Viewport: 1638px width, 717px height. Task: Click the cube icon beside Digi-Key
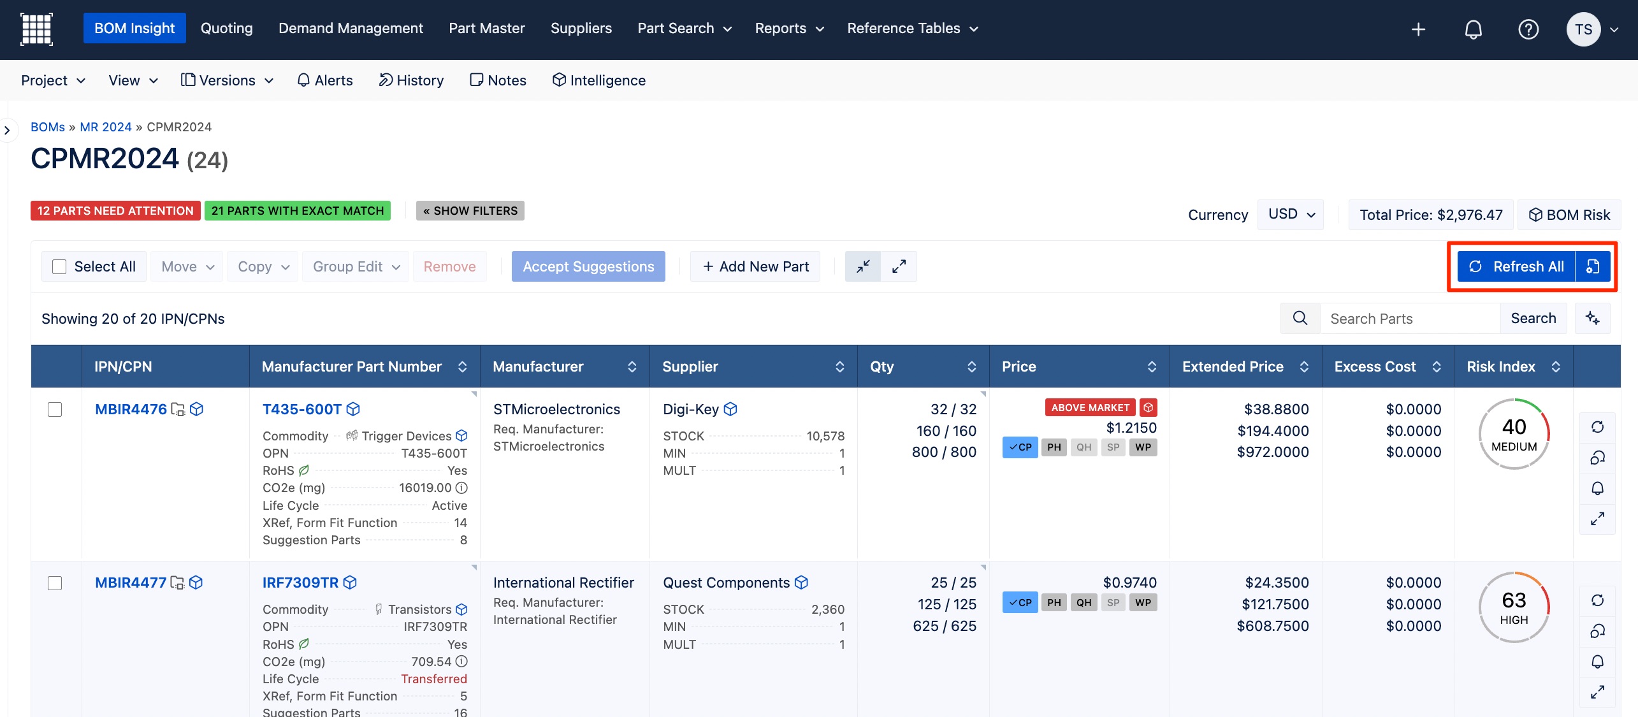point(730,409)
